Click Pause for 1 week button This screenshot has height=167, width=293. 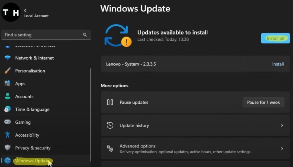(264, 102)
